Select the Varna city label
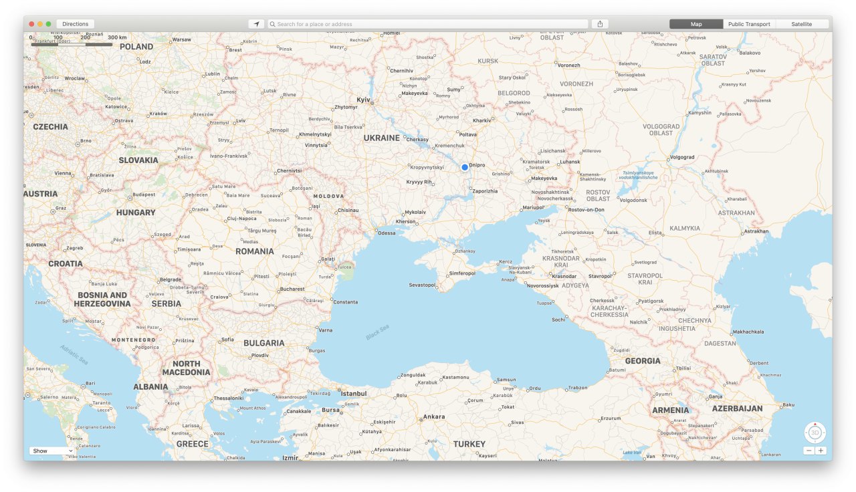 point(326,330)
